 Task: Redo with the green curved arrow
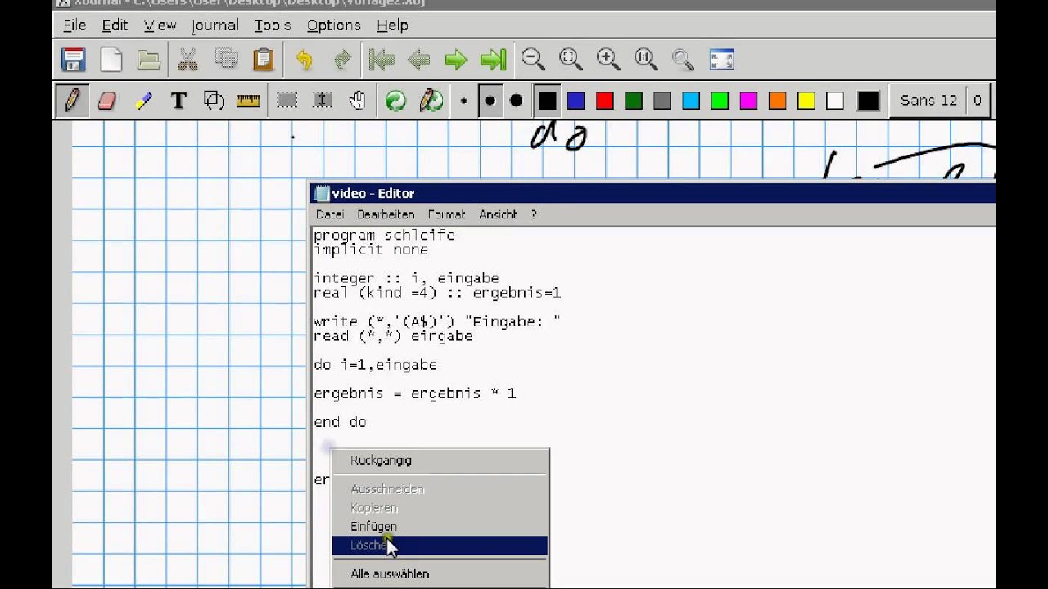(342, 60)
